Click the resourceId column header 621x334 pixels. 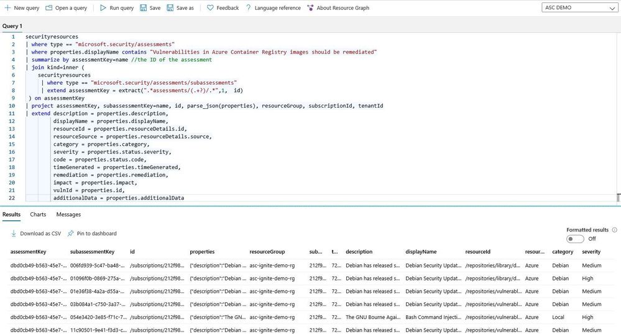click(x=477, y=252)
